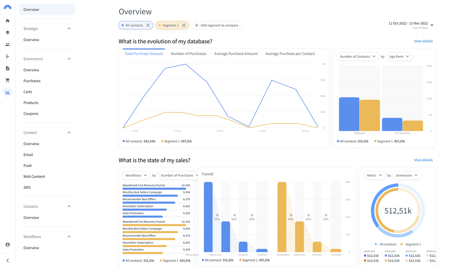Switch to Average Purchase Amount tab

click(236, 54)
